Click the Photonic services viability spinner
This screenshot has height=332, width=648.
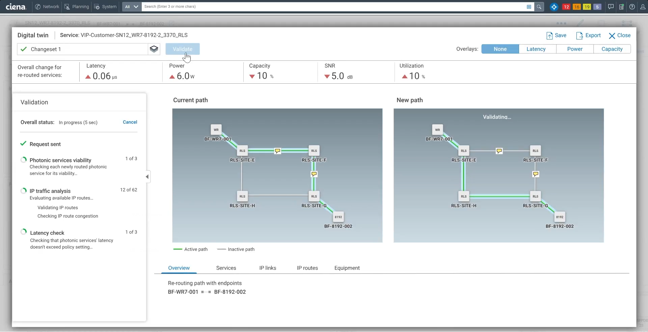pyautogui.click(x=24, y=160)
